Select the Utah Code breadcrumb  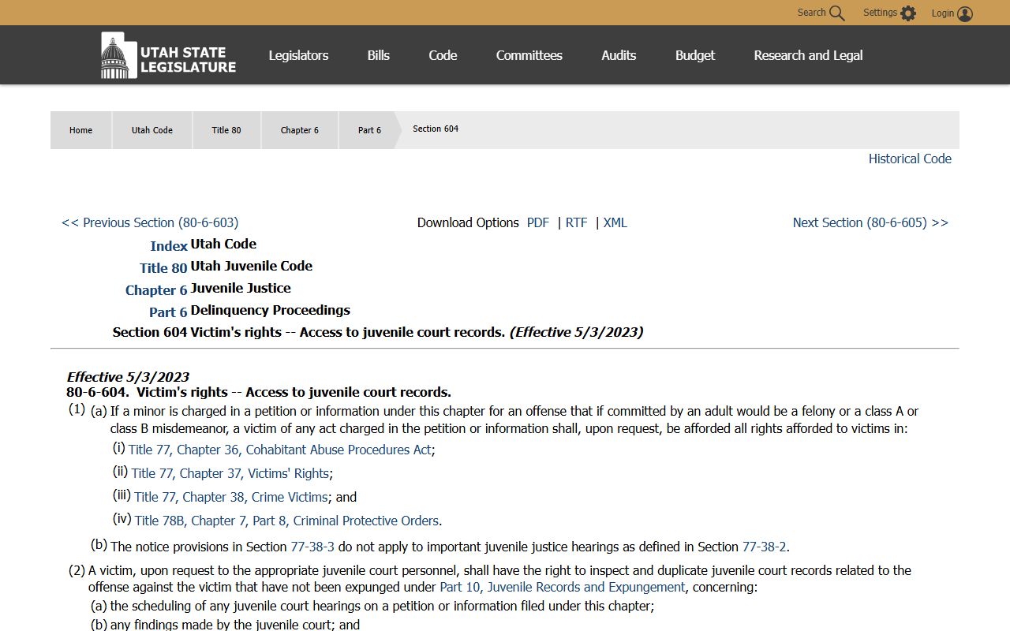coord(152,130)
